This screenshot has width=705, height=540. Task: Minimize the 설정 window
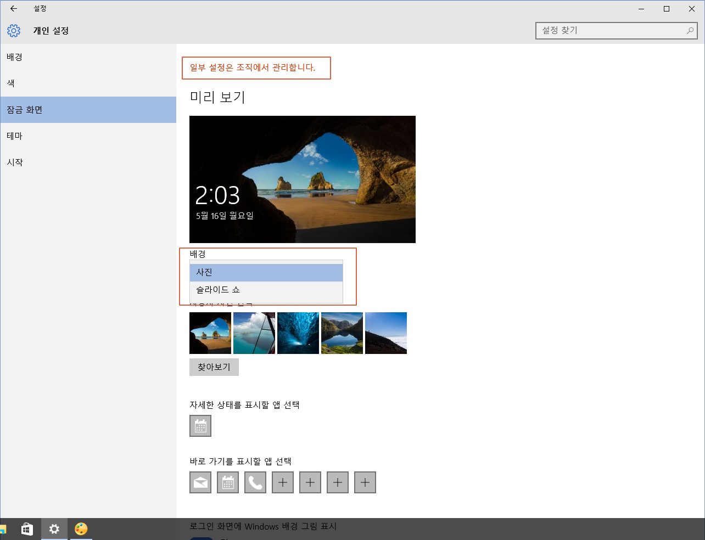641,9
